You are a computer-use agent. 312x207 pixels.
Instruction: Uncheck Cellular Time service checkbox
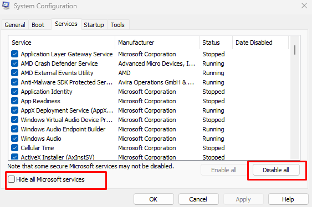coord(15,148)
